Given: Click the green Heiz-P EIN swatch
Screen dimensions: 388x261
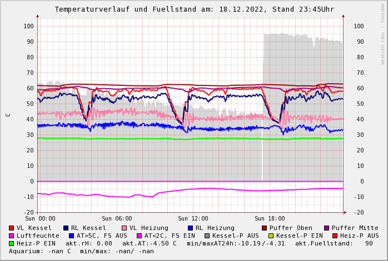Looking at the screenshot, I should (x=12, y=243).
